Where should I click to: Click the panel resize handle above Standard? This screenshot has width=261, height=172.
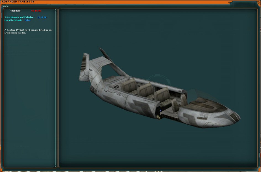coord(6,6)
